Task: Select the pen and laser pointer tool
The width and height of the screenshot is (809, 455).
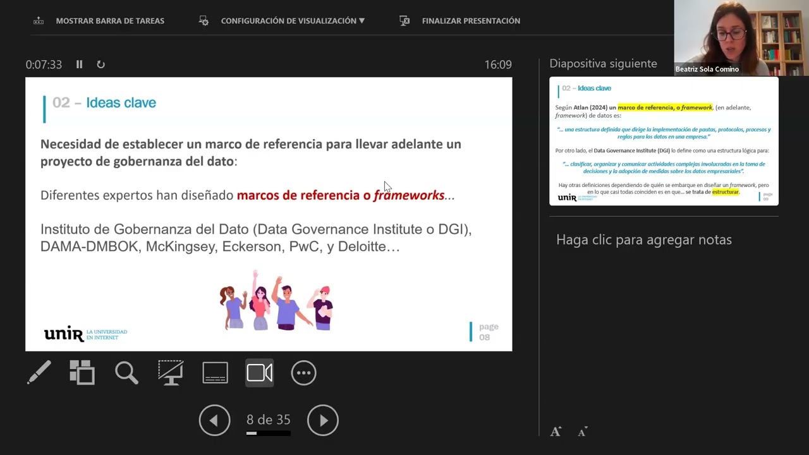Action: [39, 372]
